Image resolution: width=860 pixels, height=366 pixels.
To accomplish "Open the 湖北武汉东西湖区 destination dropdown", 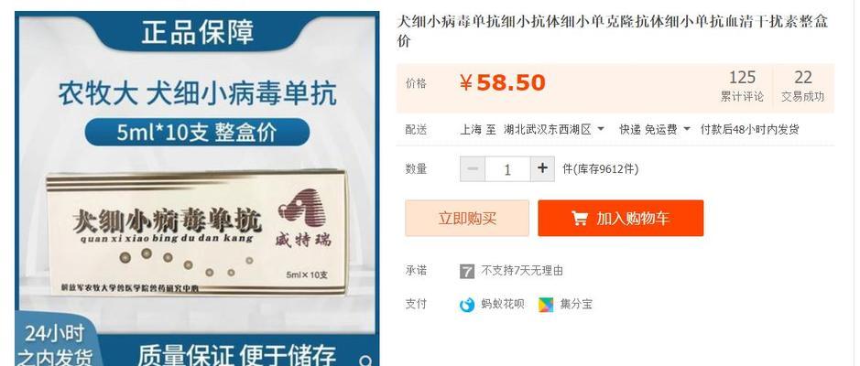I will [554, 130].
